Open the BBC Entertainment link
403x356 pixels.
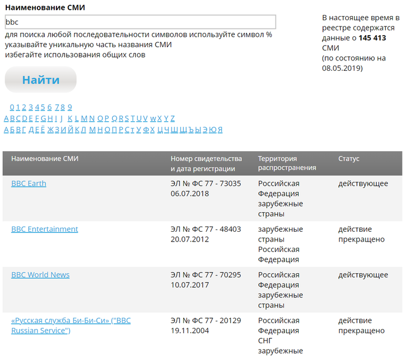click(x=44, y=229)
